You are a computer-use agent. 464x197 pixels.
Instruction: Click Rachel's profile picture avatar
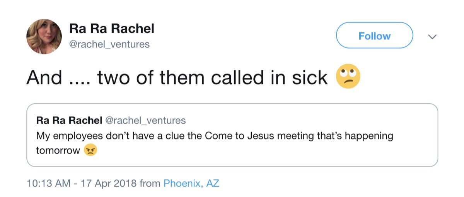coord(44,36)
